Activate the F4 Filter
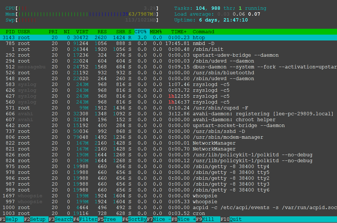 coord(85,219)
